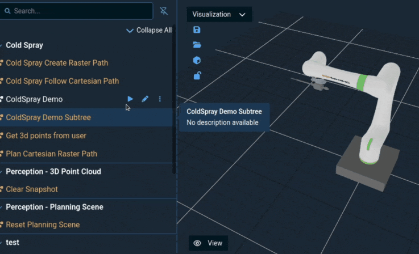Select ColdSpray Demo Subtree
The width and height of the screenshot is (419, 254).
[x=48, y=117]
